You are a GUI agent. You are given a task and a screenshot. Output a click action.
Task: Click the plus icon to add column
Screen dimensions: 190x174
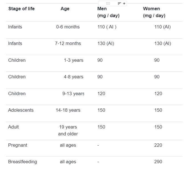(124, 4)
